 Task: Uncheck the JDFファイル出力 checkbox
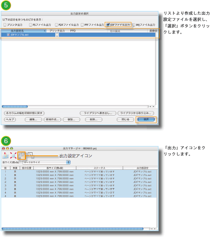108,25
